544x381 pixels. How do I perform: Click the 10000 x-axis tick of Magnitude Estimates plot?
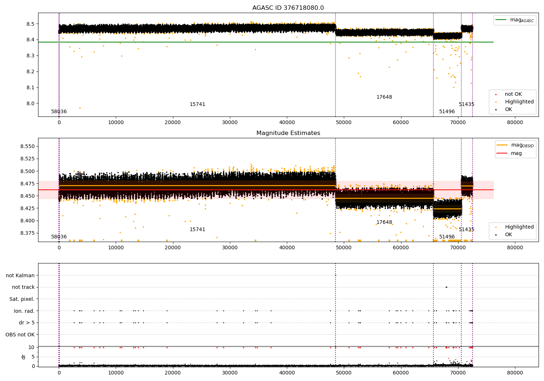coord(116,248)
